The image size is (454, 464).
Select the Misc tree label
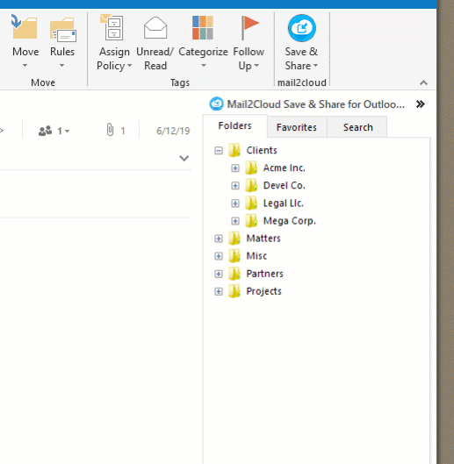point(256,256)
